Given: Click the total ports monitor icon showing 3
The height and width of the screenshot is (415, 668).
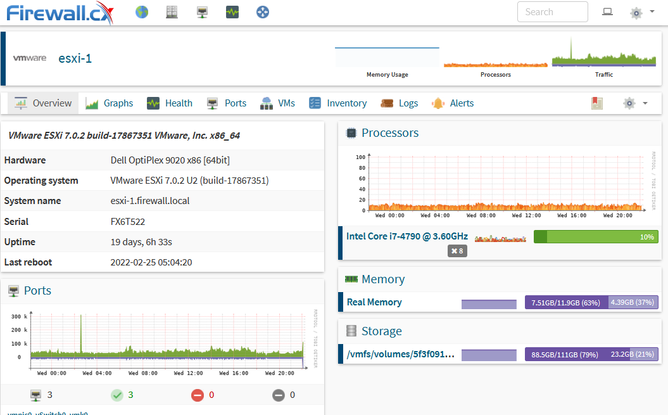Looking at the screenshot, I should (x=36, y=395).
